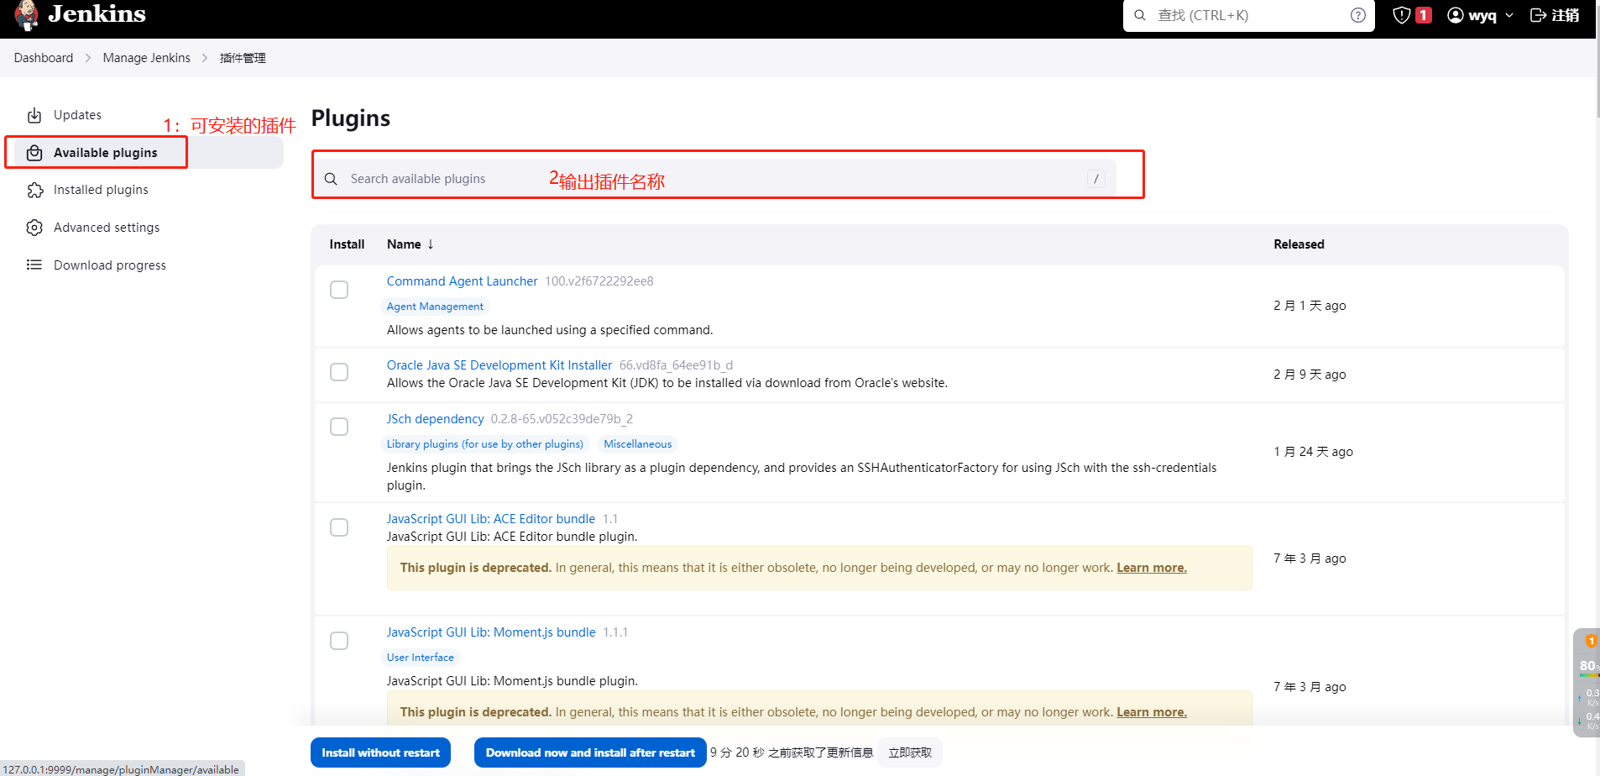Click User Interface category tag

tap(421, 658)
